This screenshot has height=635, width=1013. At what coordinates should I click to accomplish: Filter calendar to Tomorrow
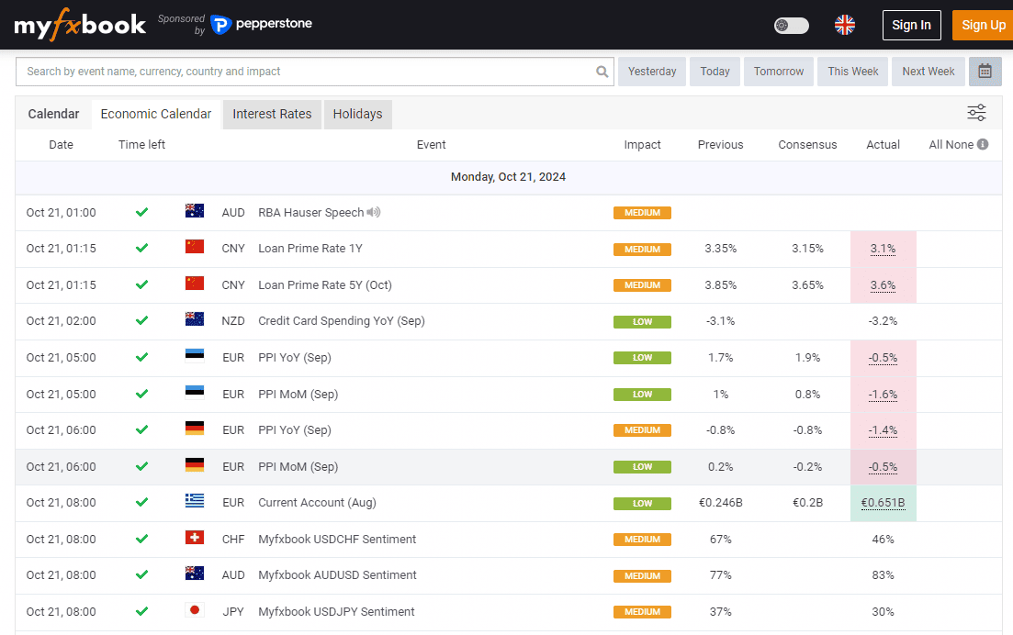click(x=779, y=72)
